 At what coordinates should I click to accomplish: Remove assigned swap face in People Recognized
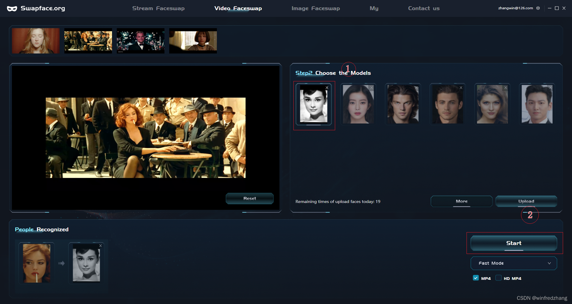click(x=100, y=246)
